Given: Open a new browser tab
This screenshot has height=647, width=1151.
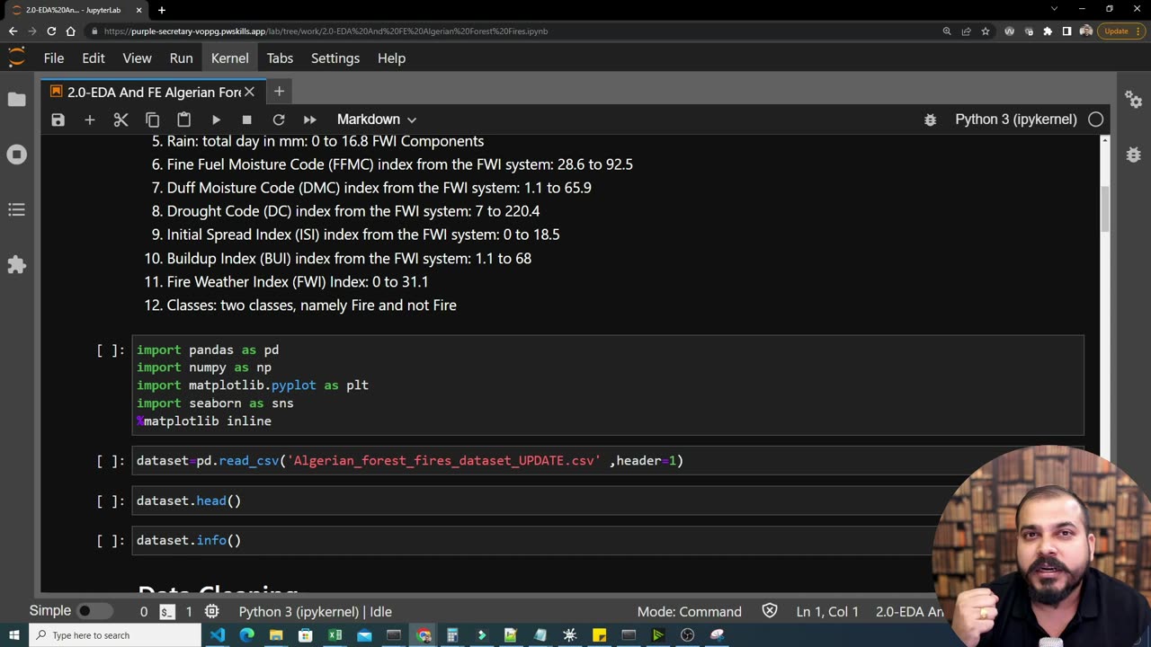Looking at the screenshot, I should click(x=162, y=10).
